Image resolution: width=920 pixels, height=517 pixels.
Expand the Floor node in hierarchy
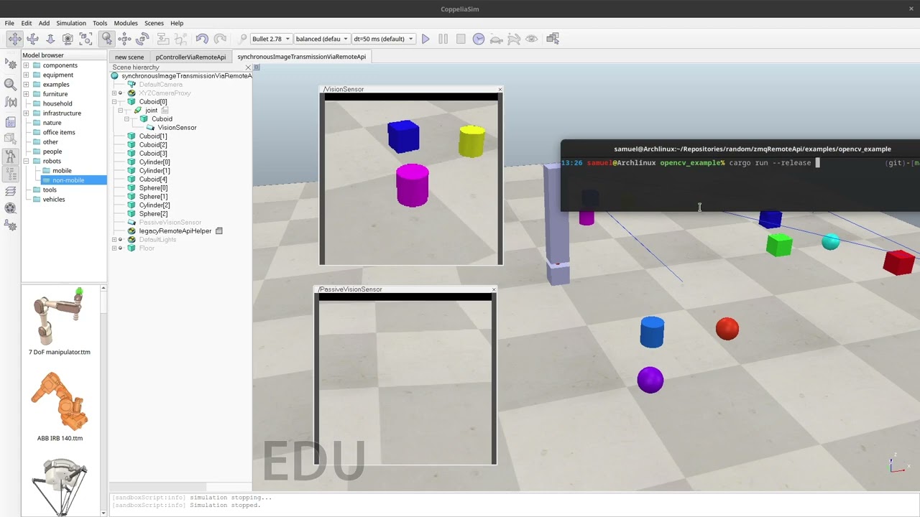pyautogui.click(x=114, y=248)
